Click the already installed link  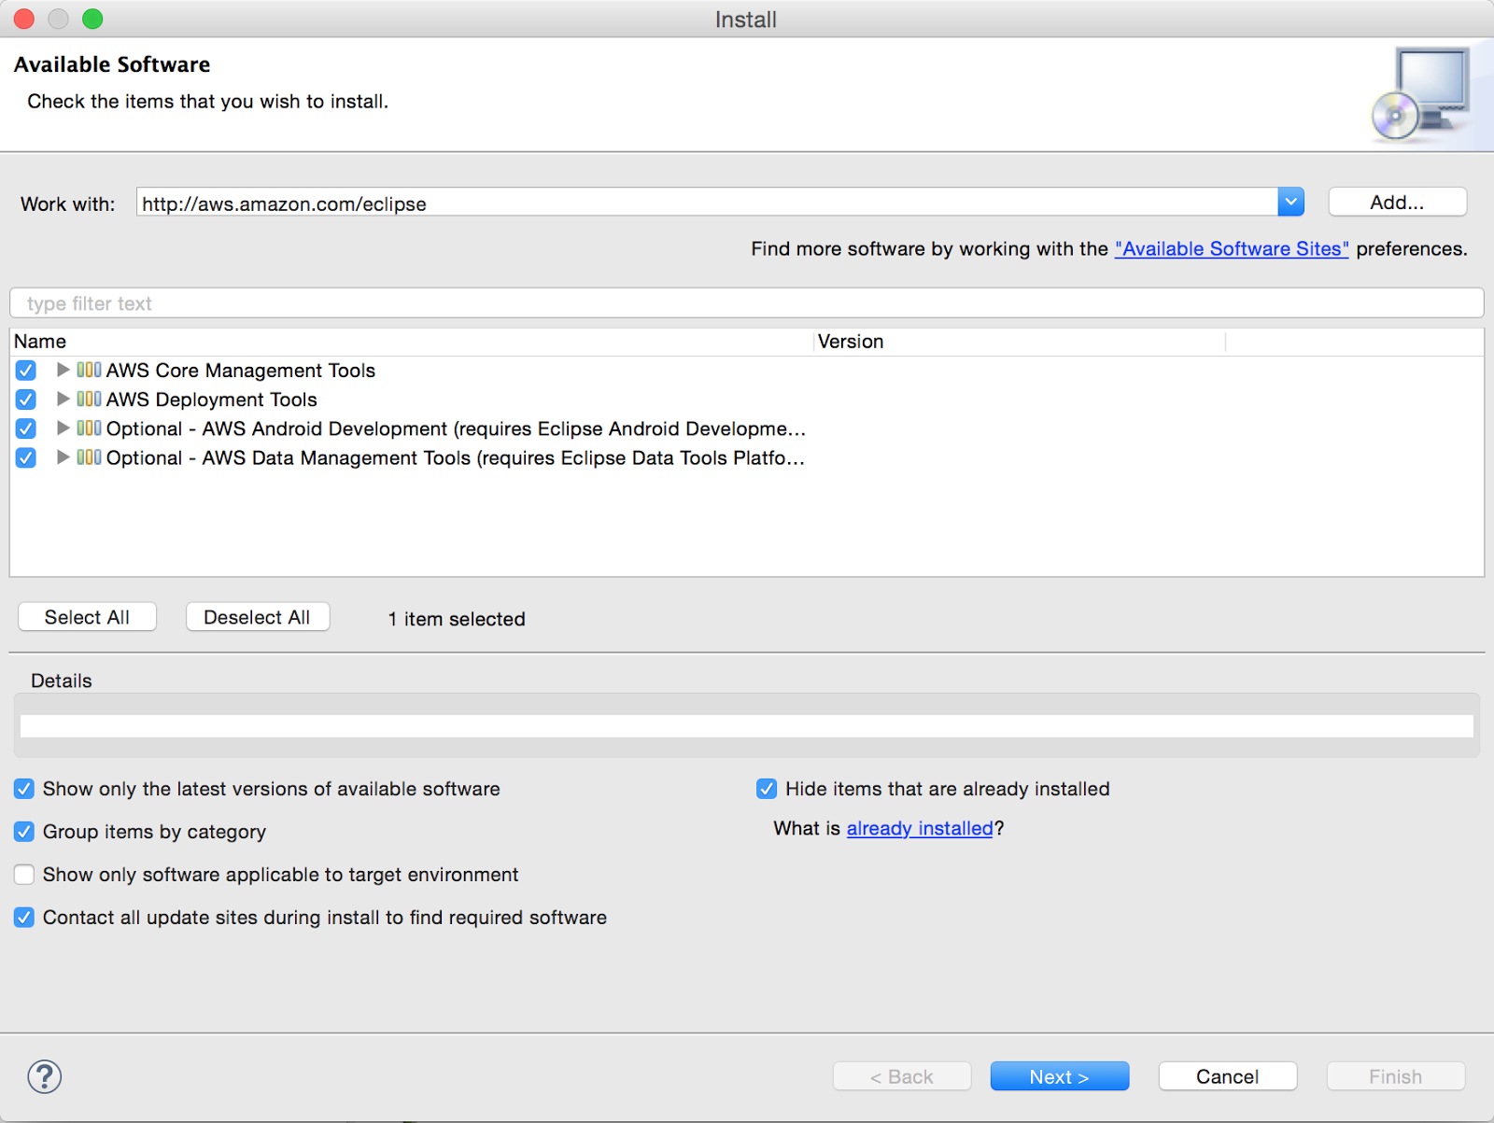coord(919,828)
